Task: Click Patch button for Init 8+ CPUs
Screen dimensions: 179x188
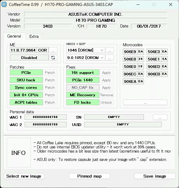Action: click(x=50, y=95)
